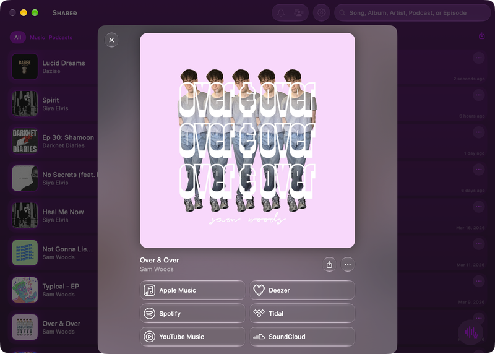Open more options for the Lucid Dreams row
This screenshot has width=495, height=354.
click(479, 58)
